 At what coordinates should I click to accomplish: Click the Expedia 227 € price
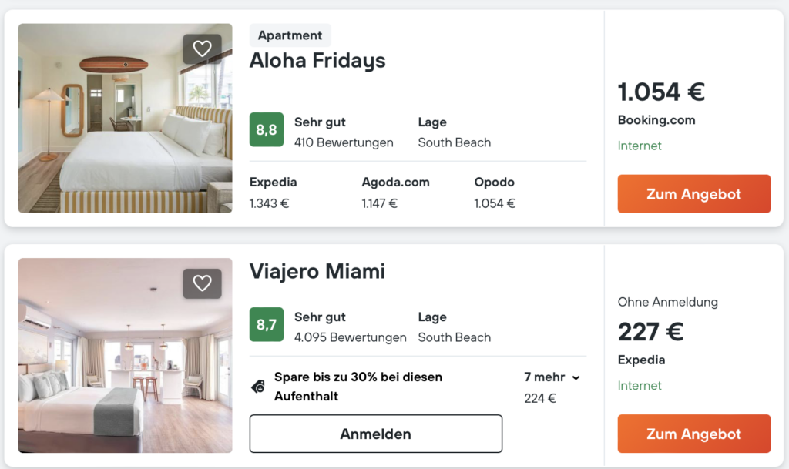pos(650,332)
